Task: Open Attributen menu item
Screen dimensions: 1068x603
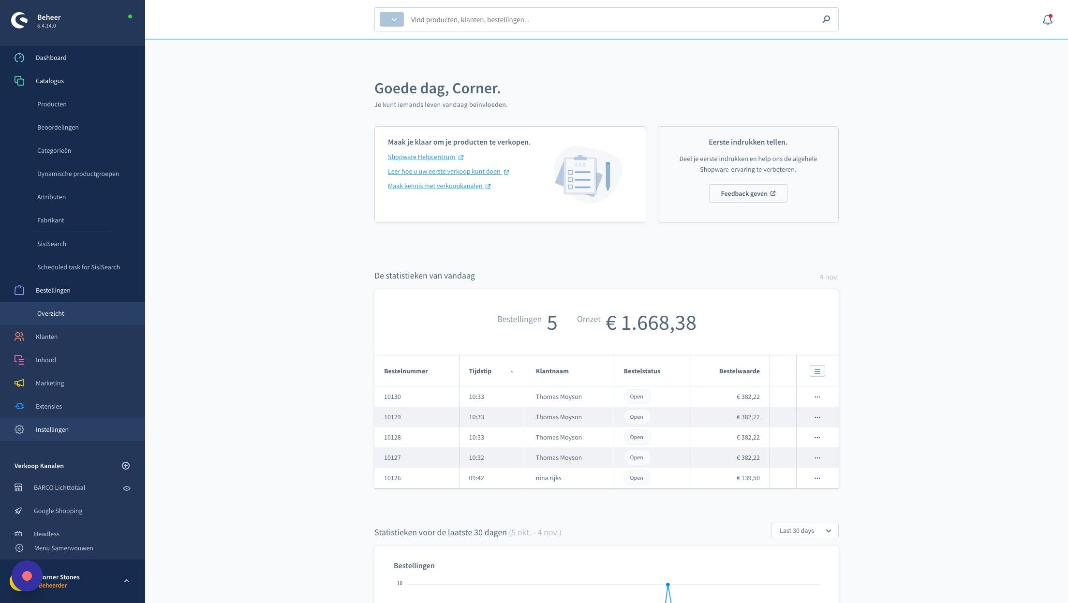Action: tap(51, 197)
